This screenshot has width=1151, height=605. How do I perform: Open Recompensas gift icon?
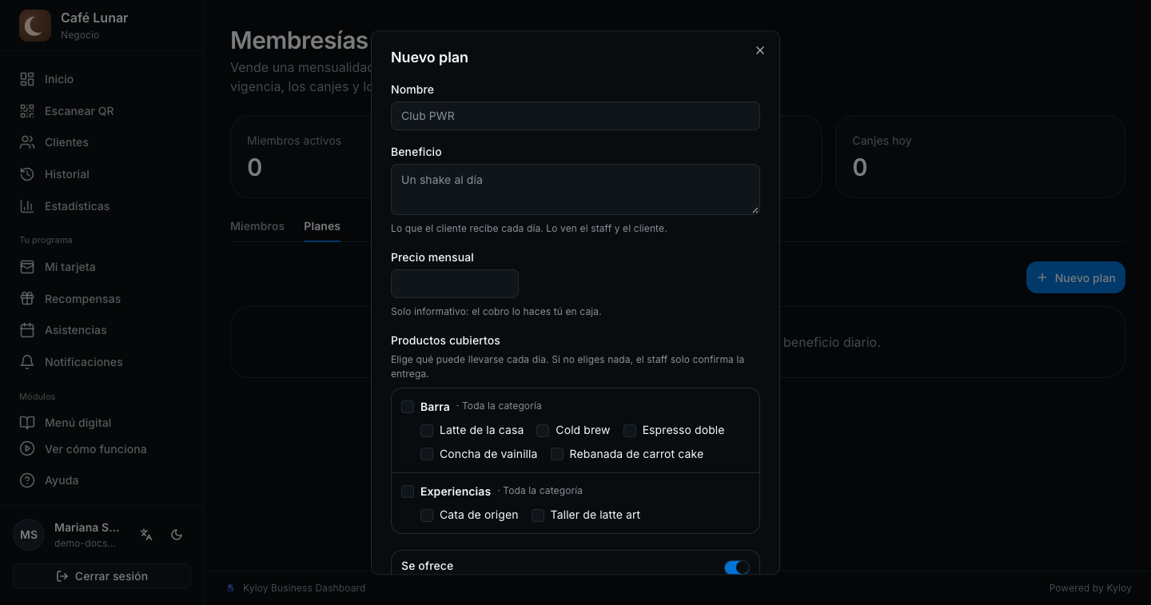[x=27, y=299]
